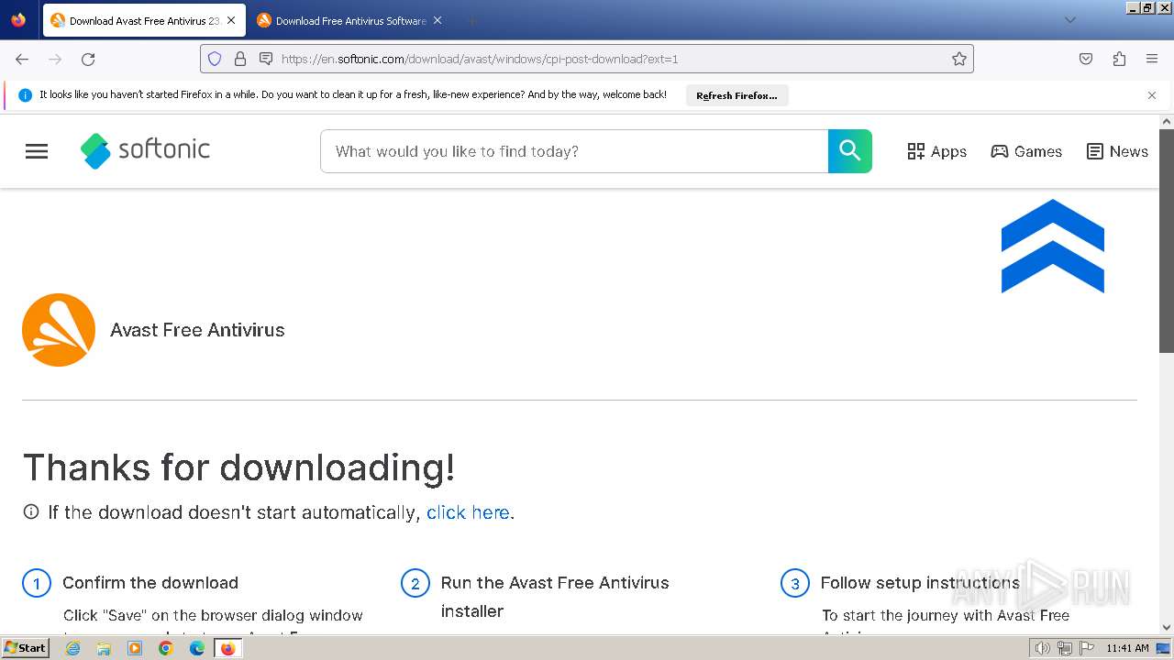Click the info icon beside the download message

tap(31, 512)
